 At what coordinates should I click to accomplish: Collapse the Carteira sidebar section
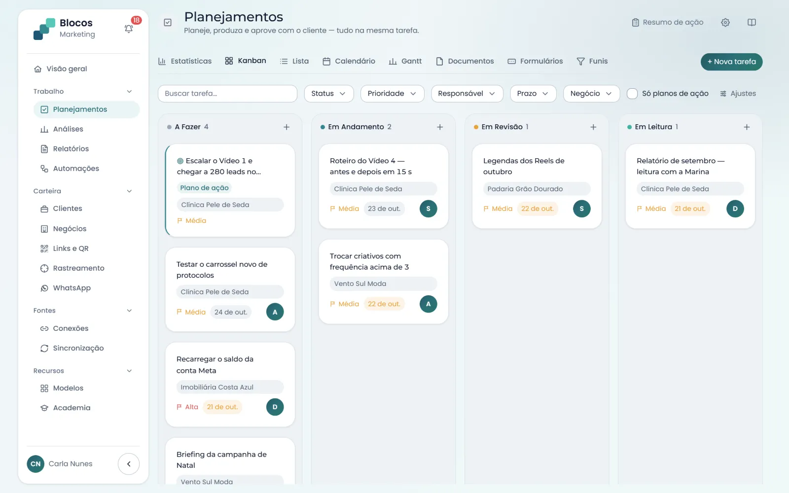129,191
